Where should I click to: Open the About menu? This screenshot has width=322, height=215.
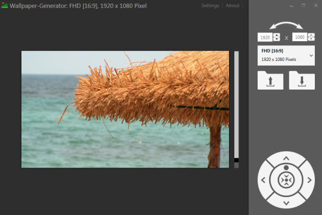(x=233, y=5)
